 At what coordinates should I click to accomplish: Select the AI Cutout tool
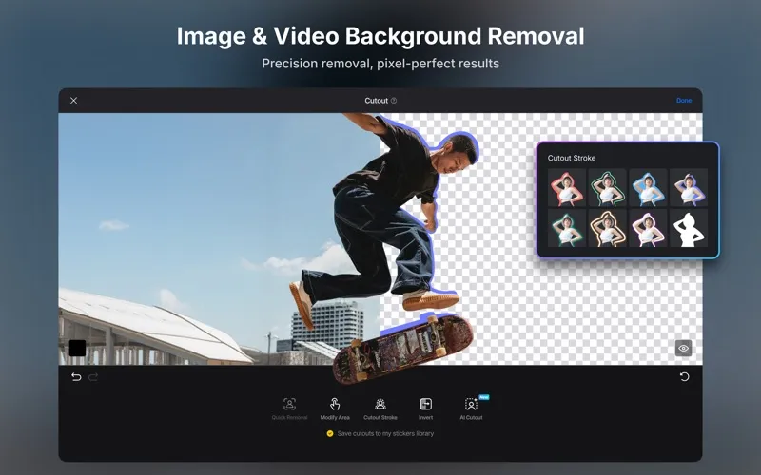(471, 408)
